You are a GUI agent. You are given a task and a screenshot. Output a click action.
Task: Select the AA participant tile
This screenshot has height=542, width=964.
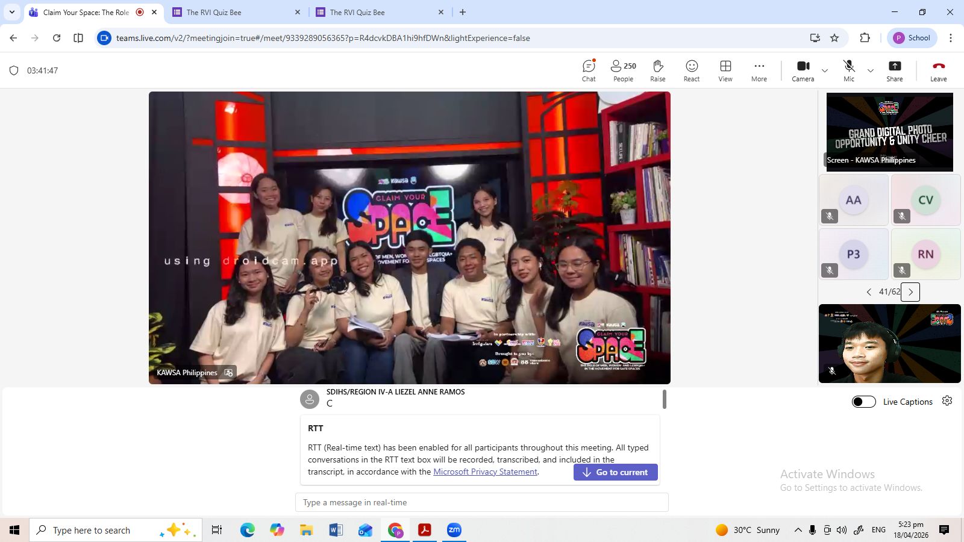[x=853, y=200]
